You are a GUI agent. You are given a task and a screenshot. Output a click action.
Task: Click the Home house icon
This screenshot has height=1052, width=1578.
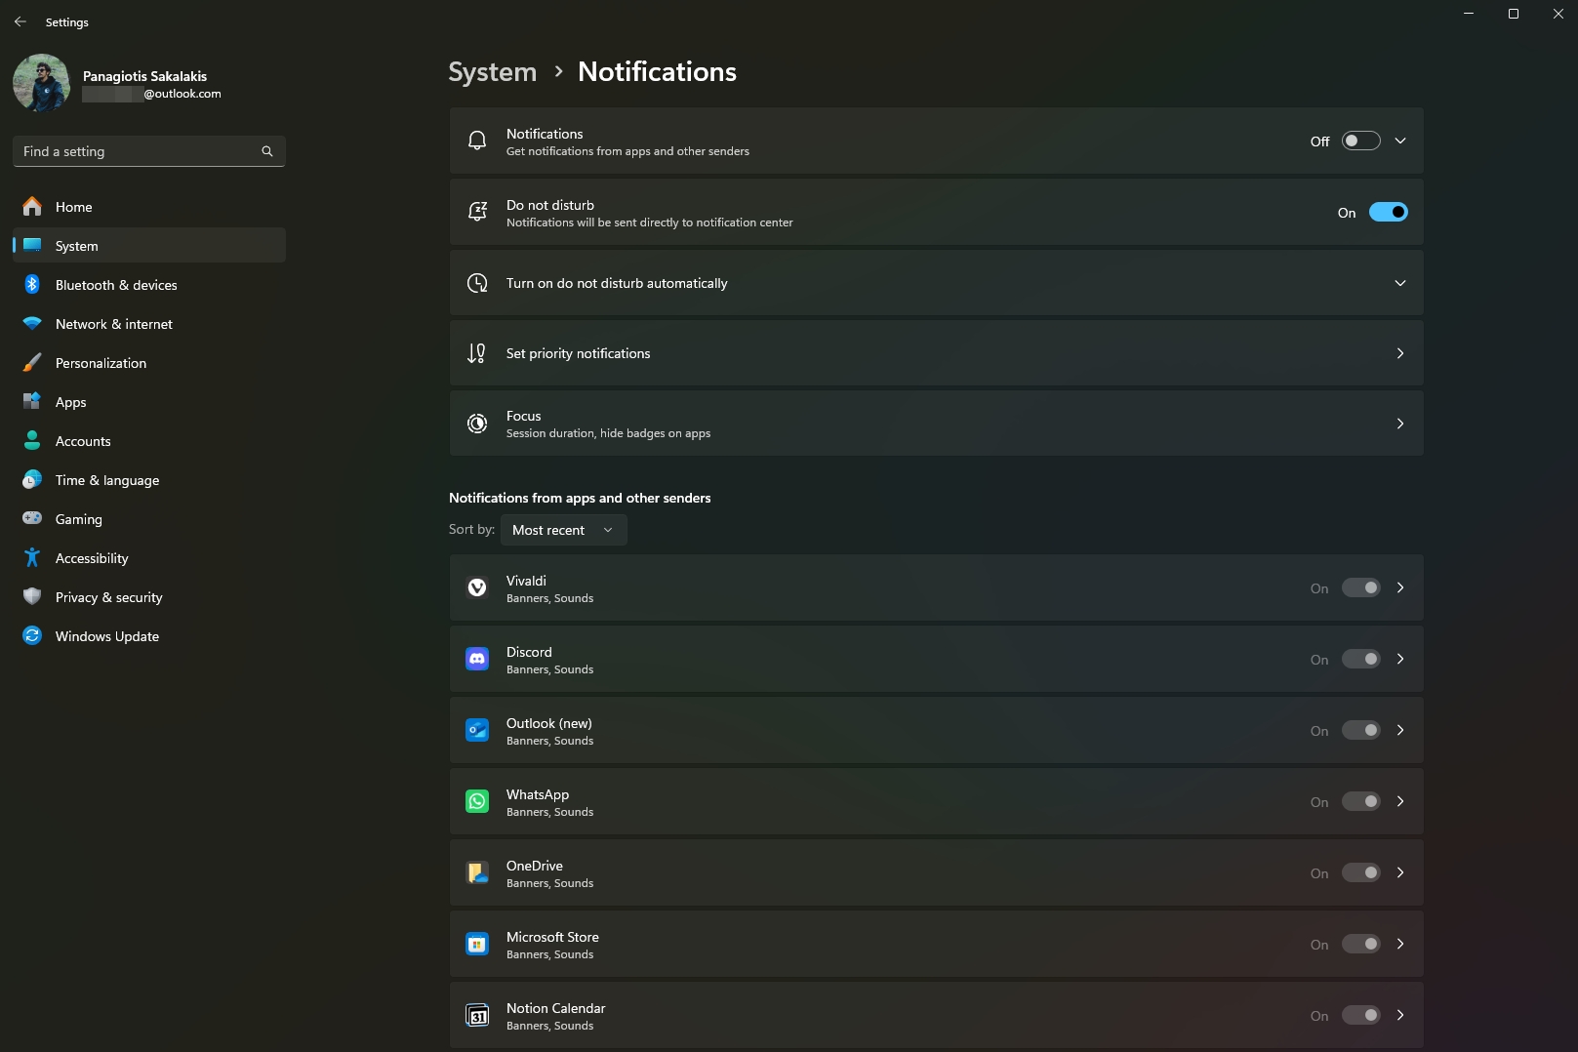(x=32, y=206)
